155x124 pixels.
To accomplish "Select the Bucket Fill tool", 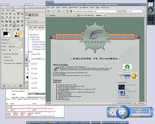I will (2, 25).
